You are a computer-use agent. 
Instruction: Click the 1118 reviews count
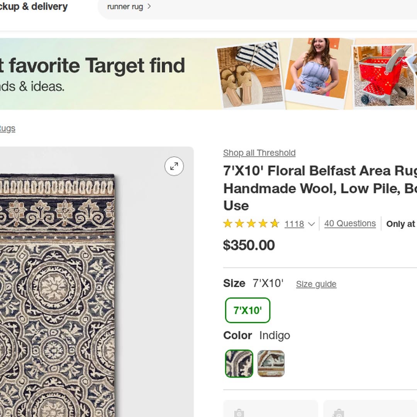(x=294, y=224)
